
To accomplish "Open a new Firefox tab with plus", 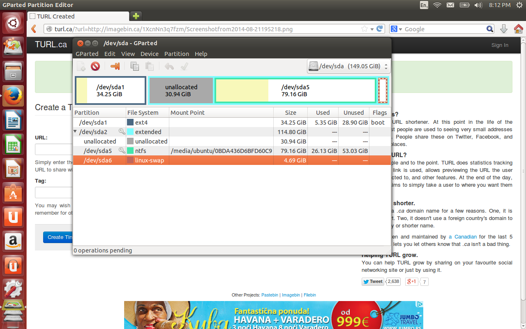I will tap(136, 16).
